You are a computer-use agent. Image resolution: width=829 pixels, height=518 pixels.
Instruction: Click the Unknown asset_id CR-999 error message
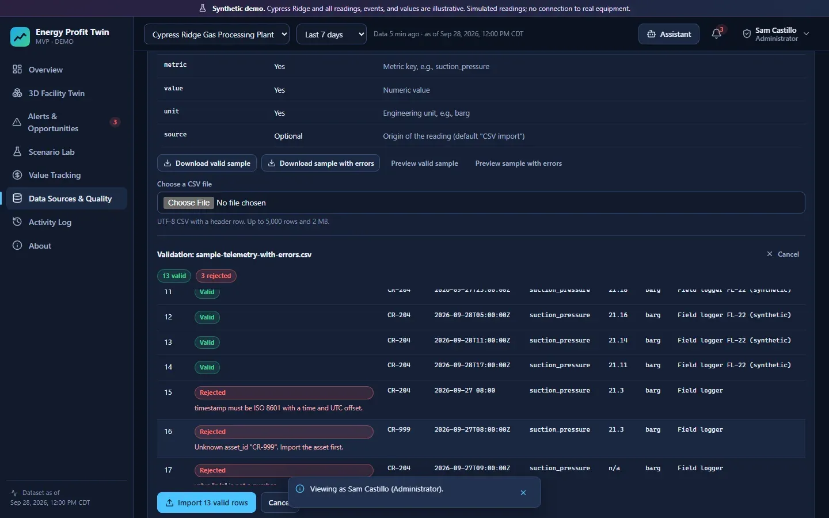click(269, 447)
